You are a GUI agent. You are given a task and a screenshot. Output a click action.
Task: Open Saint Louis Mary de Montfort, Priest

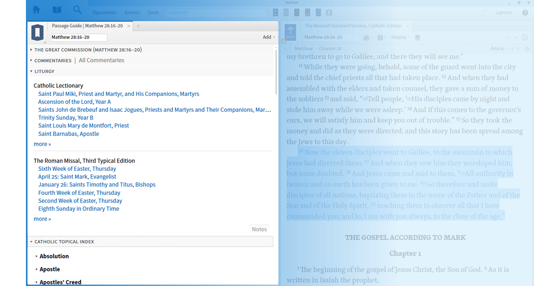(x=84, y=126)
